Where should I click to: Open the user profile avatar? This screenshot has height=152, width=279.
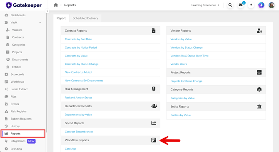click(x=272, y=5)
